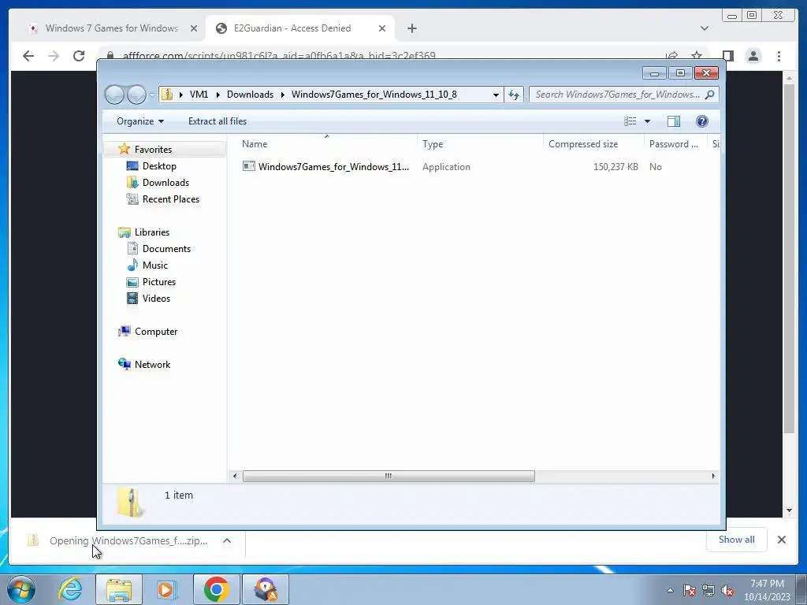Open address bar previous locations dropdown
The height and width of the screenshot is (605, 807).
click(496, 95)
